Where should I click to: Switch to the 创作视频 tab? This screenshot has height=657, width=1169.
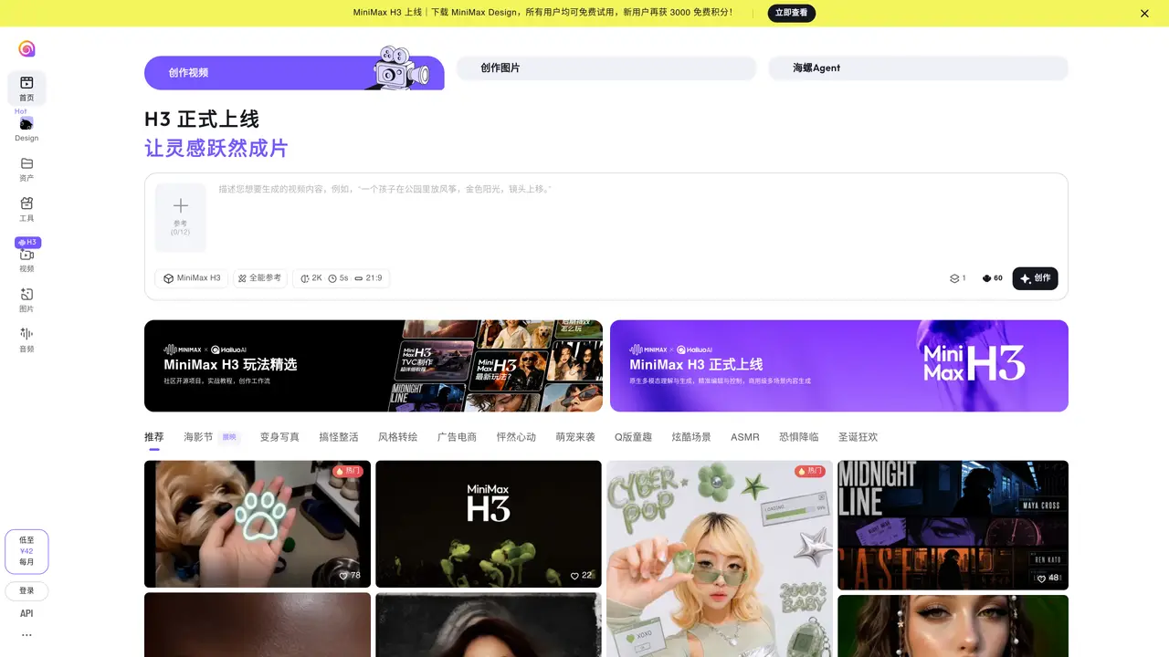click(294, 73)
